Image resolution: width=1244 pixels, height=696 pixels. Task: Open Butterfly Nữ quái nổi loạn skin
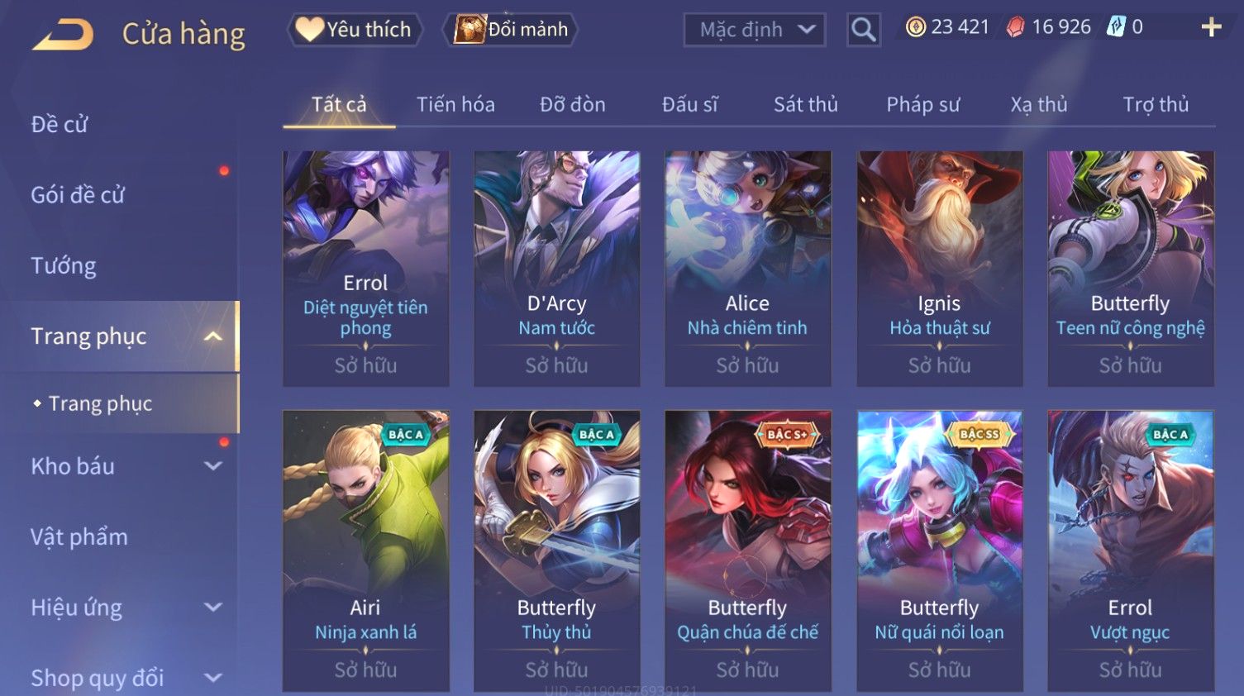tap(939, 551)
